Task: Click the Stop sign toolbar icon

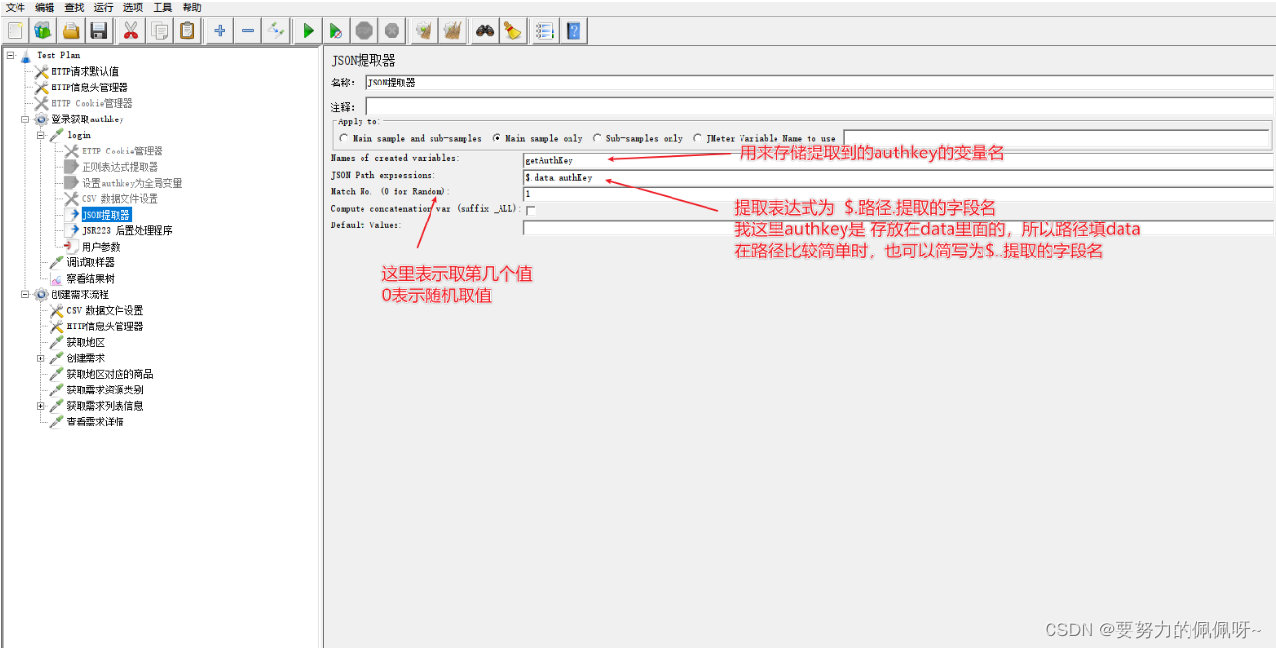Action: point(363,31)
